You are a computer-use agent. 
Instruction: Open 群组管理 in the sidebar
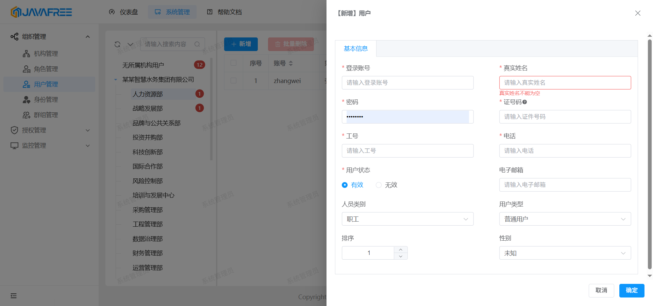pos(46,115)
